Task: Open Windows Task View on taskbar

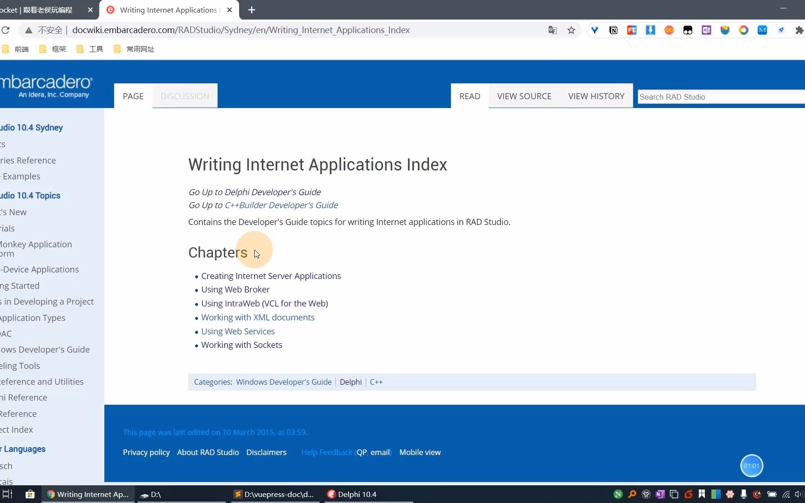Action: click(x=7, y=494)
